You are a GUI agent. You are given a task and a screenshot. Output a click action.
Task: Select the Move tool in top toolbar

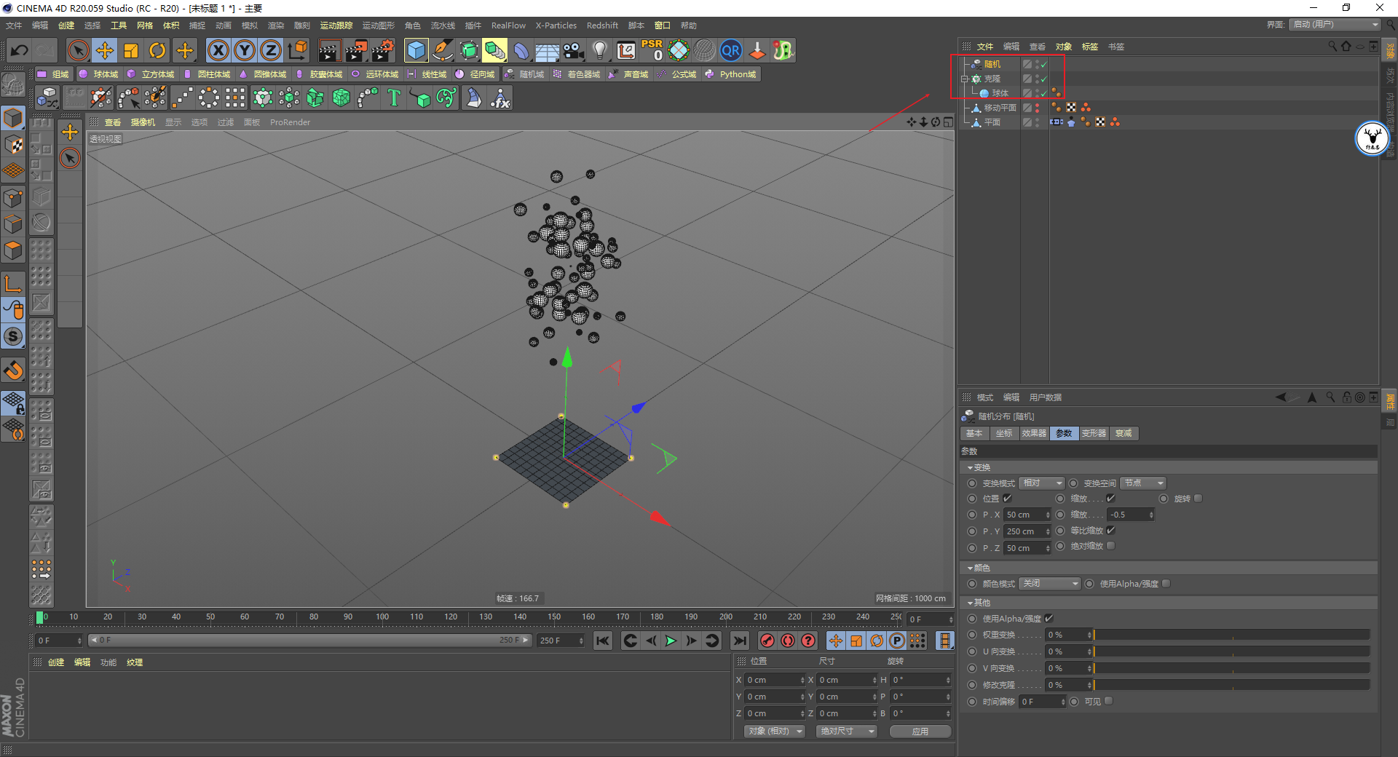104,50
